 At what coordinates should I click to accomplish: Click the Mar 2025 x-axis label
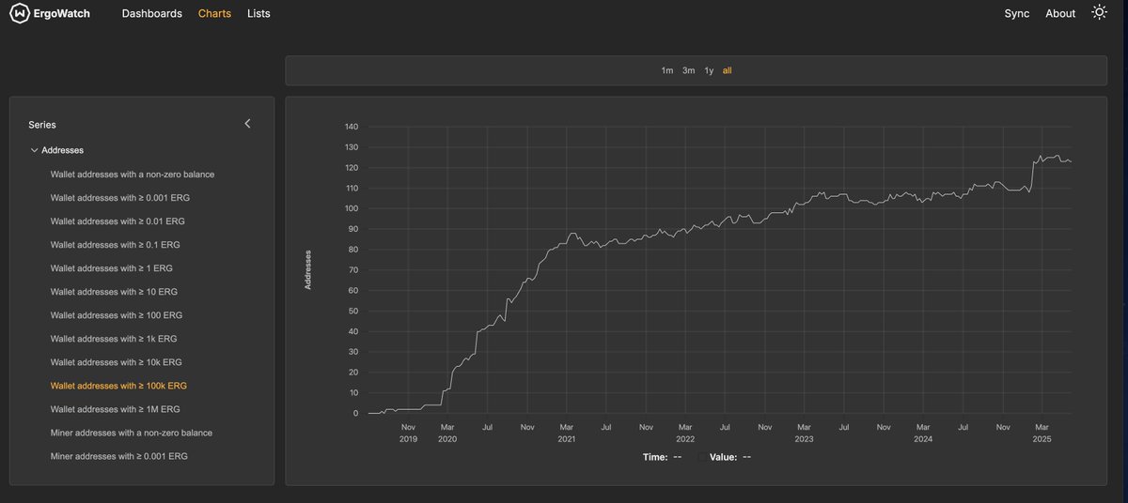coord(1042,433)
